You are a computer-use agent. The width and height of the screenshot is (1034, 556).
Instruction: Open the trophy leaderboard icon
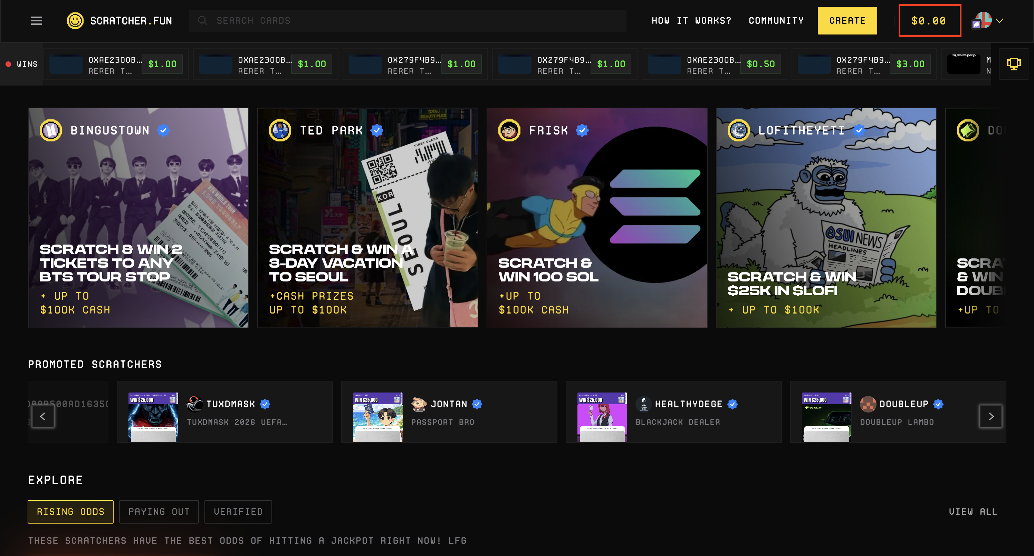click(x=1013, y=64)
